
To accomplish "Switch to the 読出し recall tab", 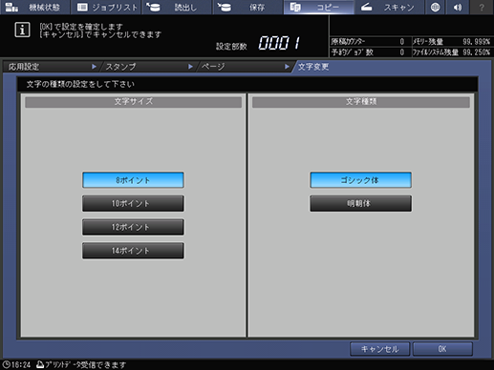I will click(177, 7).
